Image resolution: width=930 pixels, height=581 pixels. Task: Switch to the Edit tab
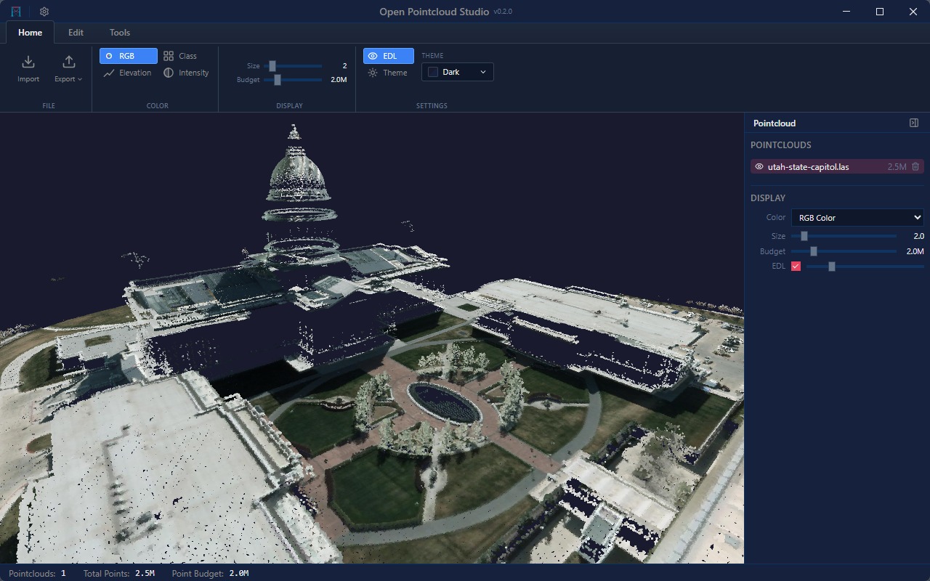pyautogui.click(x=76, y=33)
